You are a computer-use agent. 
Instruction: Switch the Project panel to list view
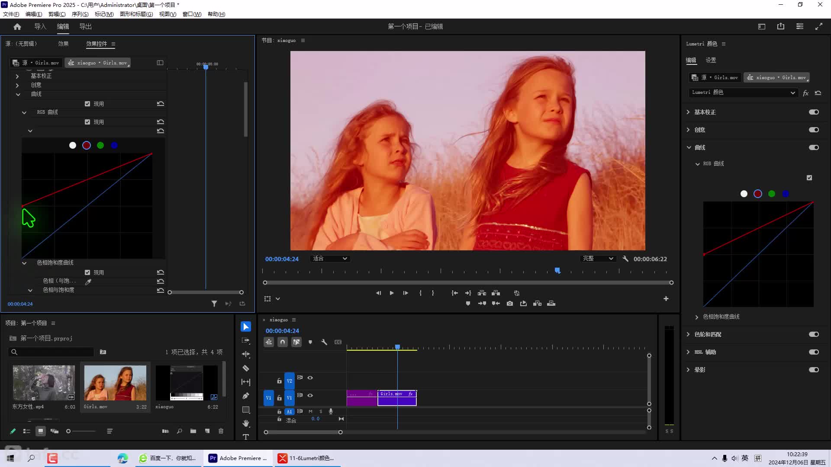point(26,431)
